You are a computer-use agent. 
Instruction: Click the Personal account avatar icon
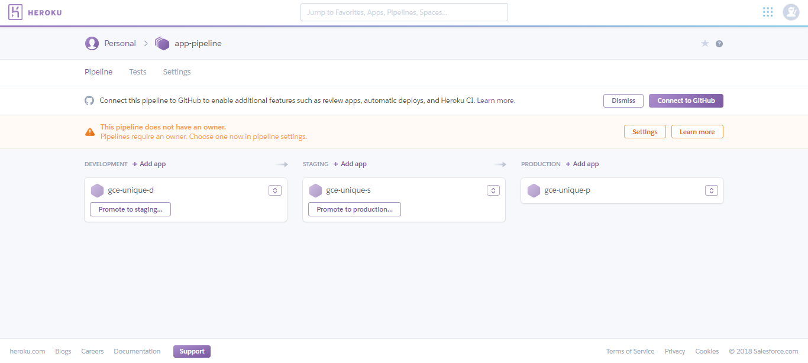[x=92, y=43]
